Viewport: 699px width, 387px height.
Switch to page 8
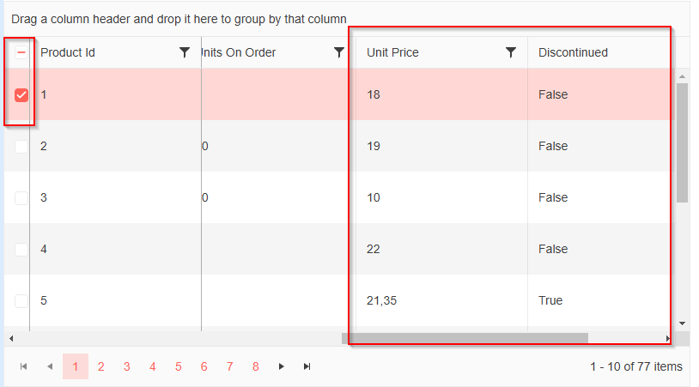pyautogui.click(x=255, y=366)
